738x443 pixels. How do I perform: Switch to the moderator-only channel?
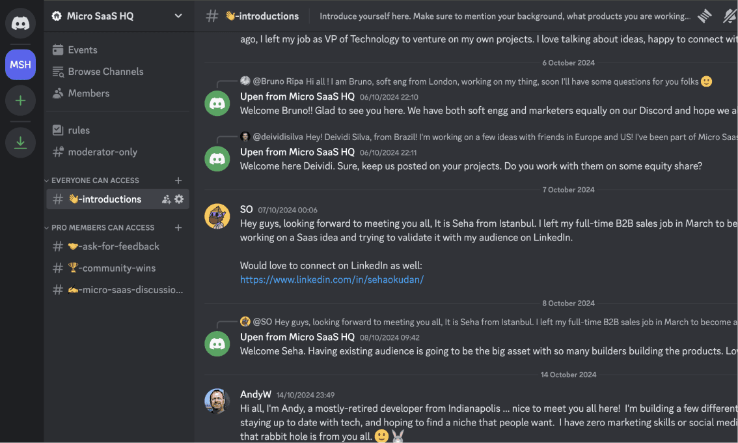95,152
